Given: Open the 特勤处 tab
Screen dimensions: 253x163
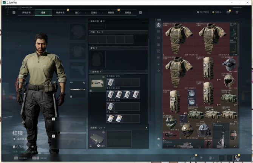Looking at the screenshot, I should [x=111, y=12].
